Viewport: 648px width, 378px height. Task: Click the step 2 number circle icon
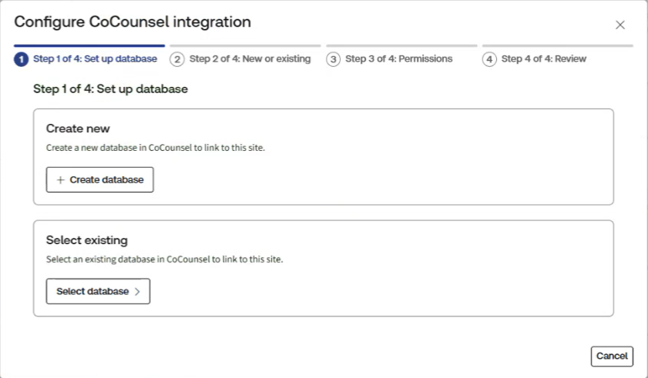[x=177, y=59]
